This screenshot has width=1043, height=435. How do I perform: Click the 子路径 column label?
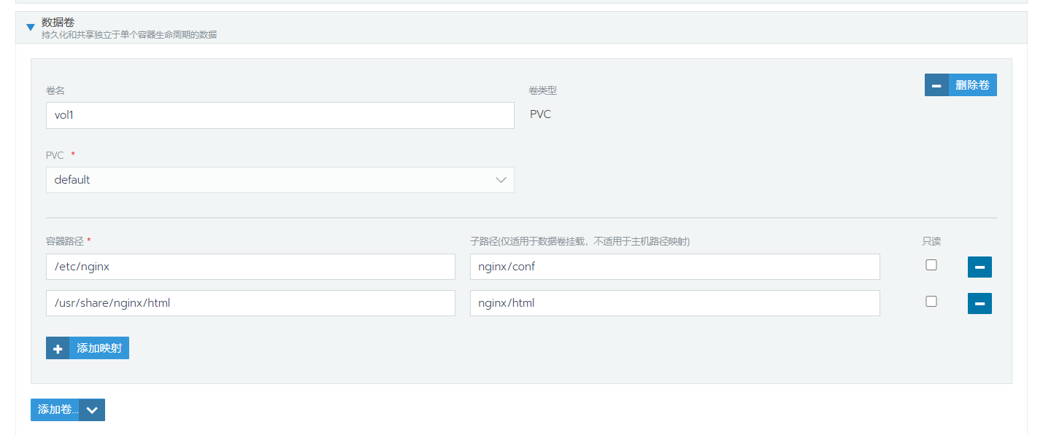(580, 241)
